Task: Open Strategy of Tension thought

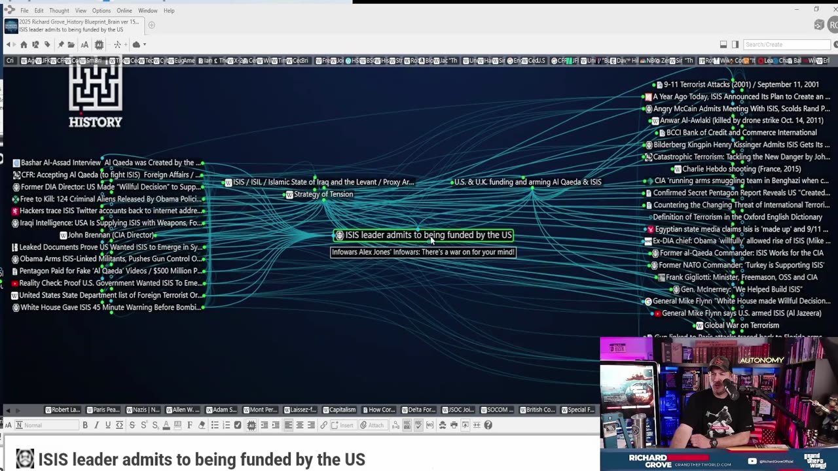Action: (x=318, y=194)
